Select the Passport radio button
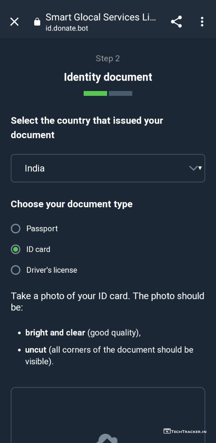216x443 pixels. click(x=16, y=228)
